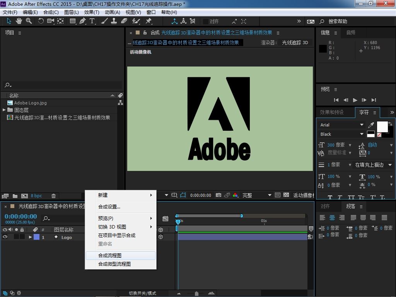The image size is (396, 297).
Task: Select the Clone Stamp tool
Action: [x=114, y=21]
